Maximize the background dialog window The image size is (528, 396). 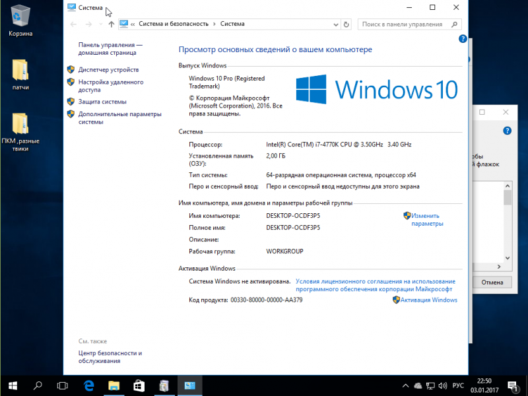point(482,112)
